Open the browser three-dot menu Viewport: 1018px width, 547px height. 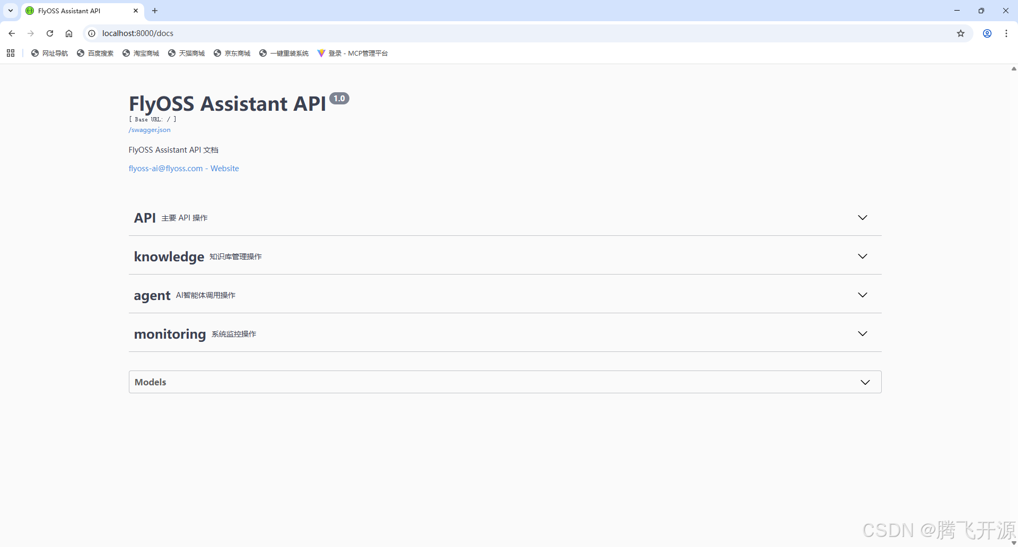pyautogui.click(x=1006, y=33)
